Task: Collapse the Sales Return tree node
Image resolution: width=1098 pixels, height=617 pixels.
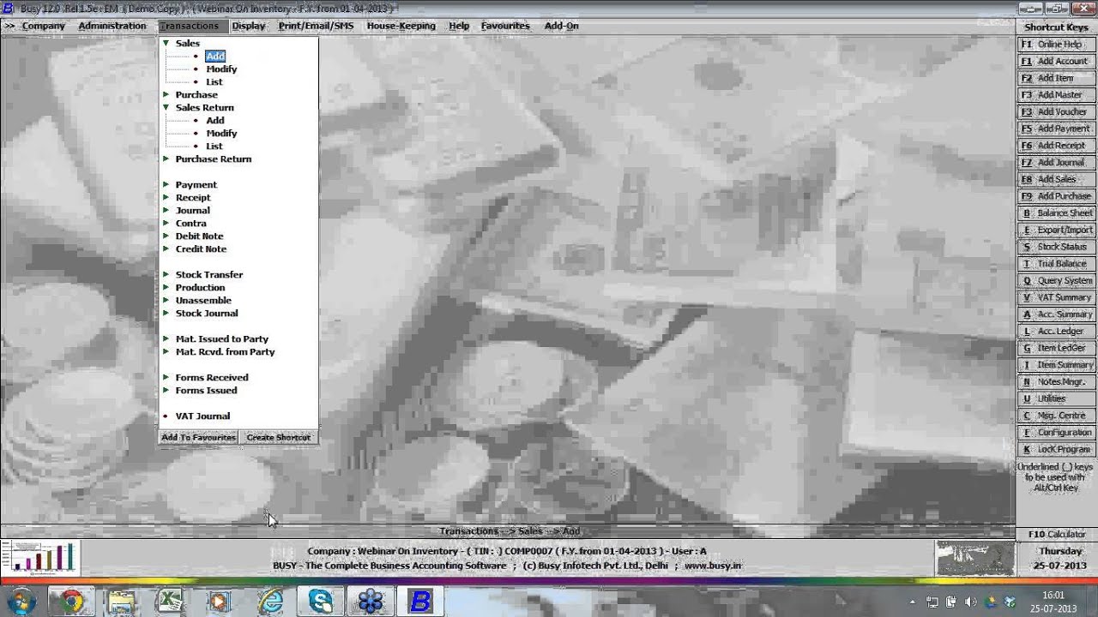Action: [166, 107]
